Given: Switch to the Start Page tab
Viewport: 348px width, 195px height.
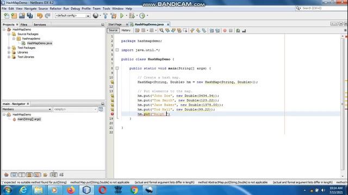Looking at the screenshot, I should pyautogui.click(x=115, y=24).
